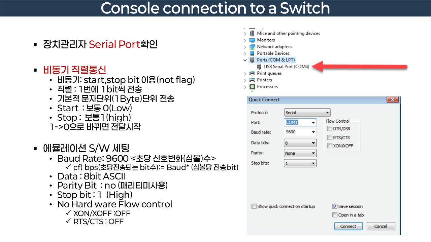Click the Flow Control group label
The height and width of the screenshot is (242, 431).
pos(337,121)
